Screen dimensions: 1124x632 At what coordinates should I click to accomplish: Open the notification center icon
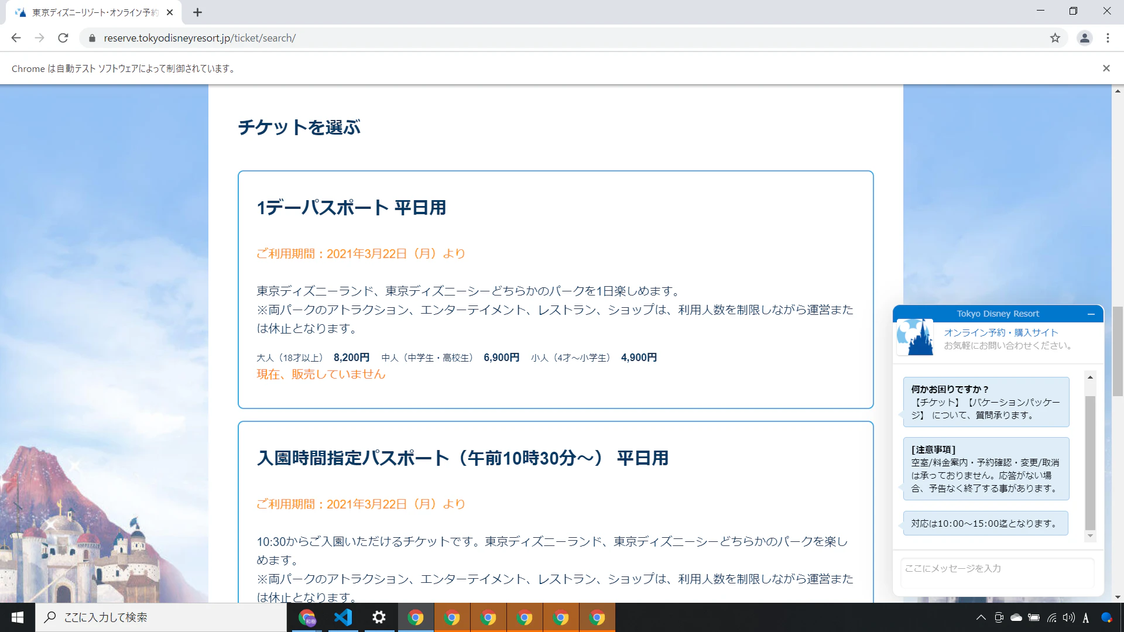[1106, 617]
